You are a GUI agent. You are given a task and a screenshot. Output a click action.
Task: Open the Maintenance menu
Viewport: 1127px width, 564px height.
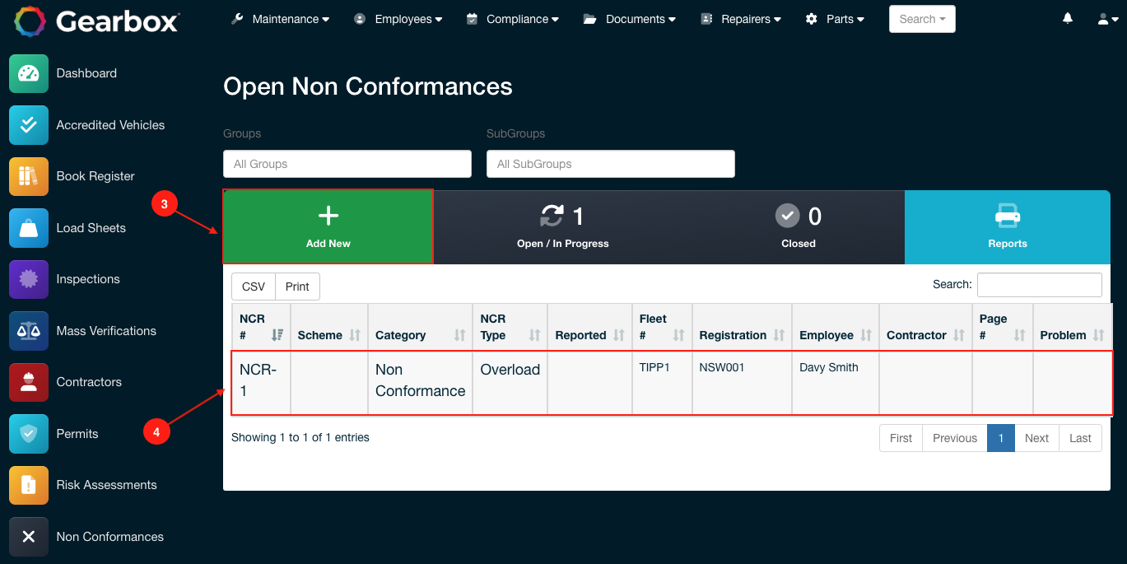(x=280, y=18)
